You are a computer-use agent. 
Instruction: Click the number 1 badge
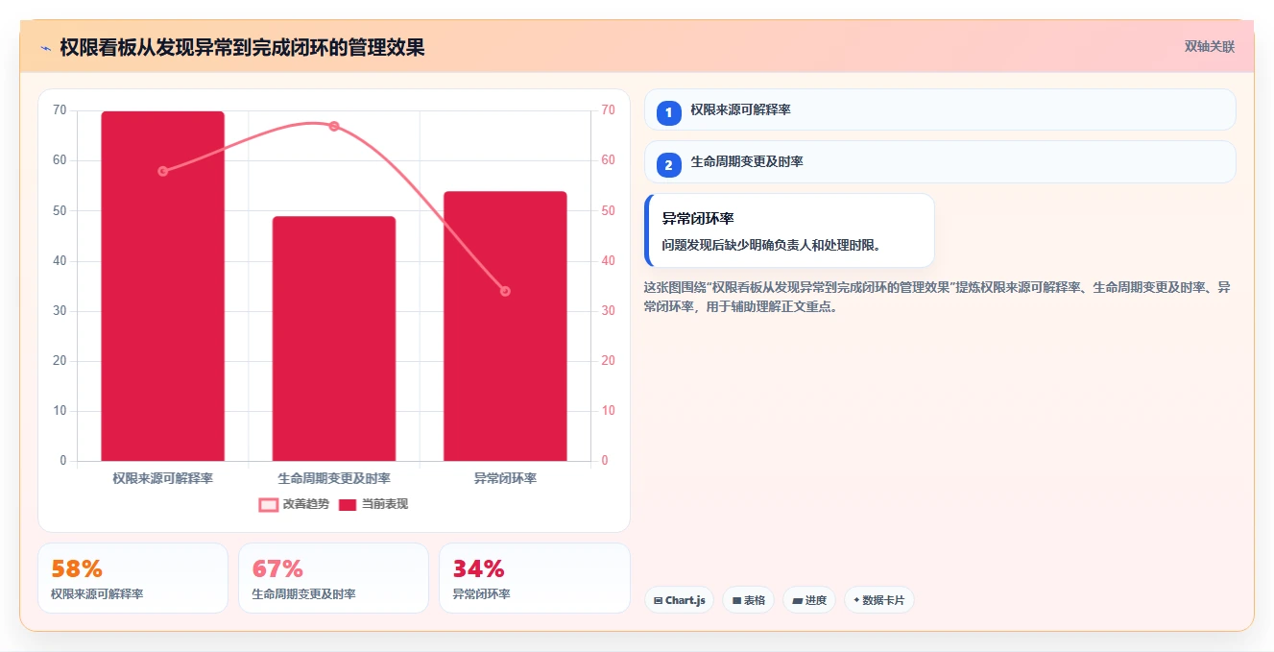click(669, 113)
